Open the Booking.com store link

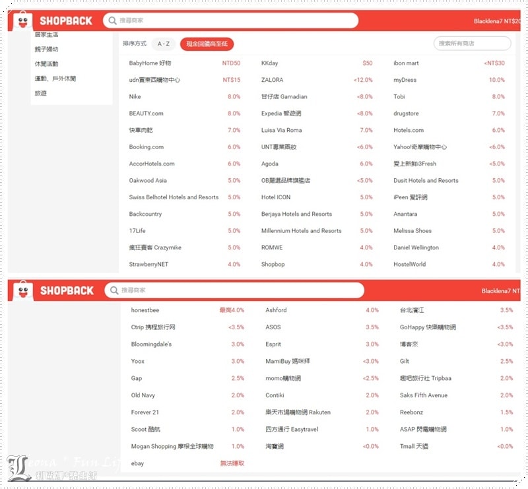pyautogui.click(x=147, y=147)
